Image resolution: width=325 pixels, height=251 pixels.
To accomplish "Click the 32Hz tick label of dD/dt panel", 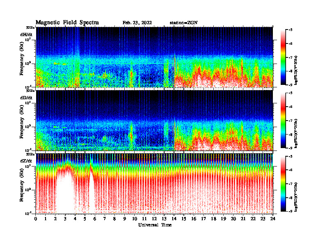I will (30, 91).
